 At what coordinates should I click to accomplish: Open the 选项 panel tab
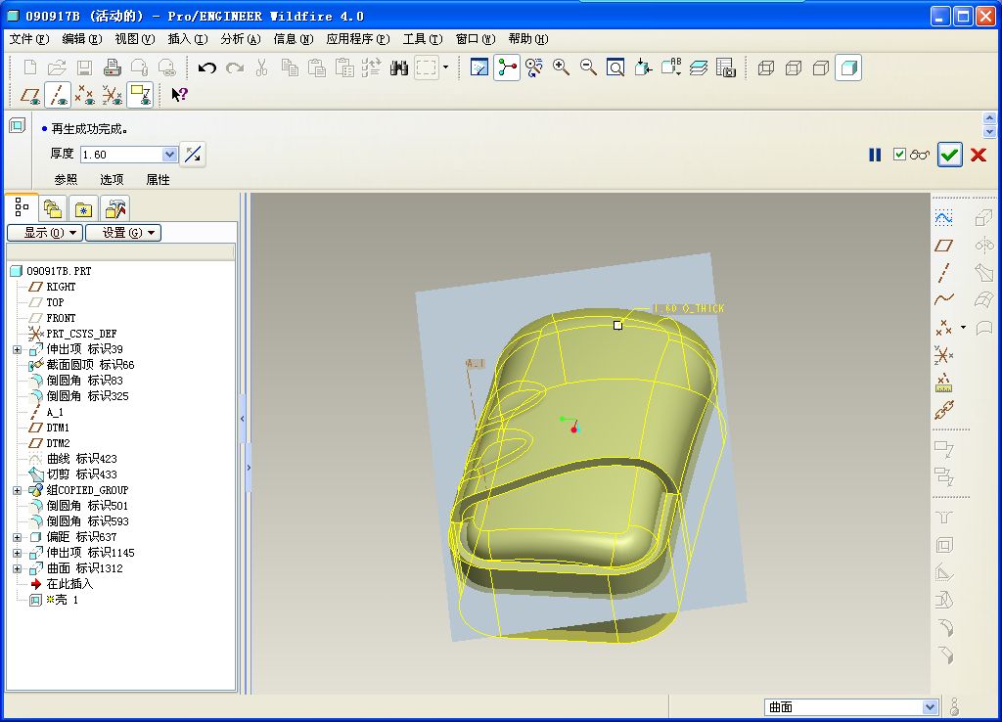point(112,180)
